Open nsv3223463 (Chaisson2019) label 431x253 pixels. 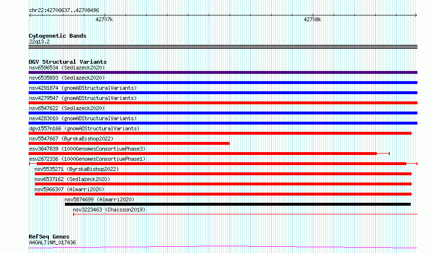[109, 210]
